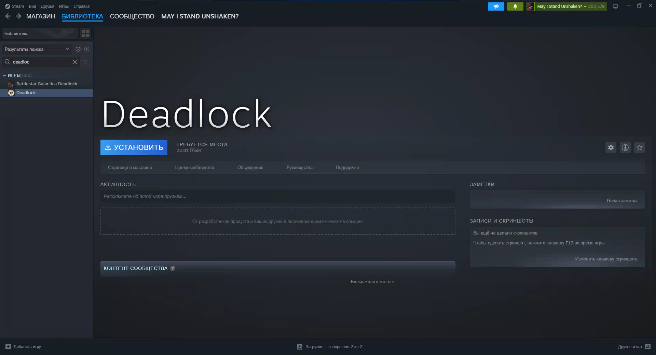656x355 pixels.
Task: Show Deadlock game info icon
Action: [625, 147]
